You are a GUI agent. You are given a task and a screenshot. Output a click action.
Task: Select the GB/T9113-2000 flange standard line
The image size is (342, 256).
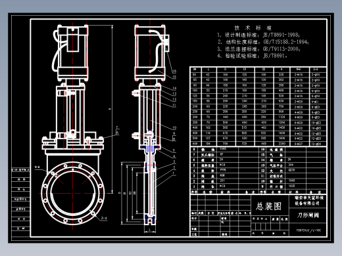tap(258, 49)
